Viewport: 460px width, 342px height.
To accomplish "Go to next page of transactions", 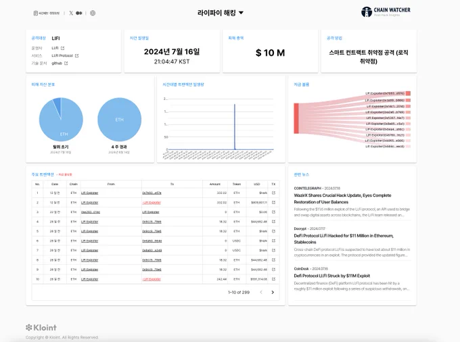I will pyautogui.click(x=273, y=292).
